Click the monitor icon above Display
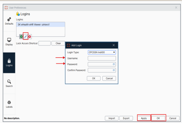The height and width of the screenshot is (123, 182). click(9, 40)
